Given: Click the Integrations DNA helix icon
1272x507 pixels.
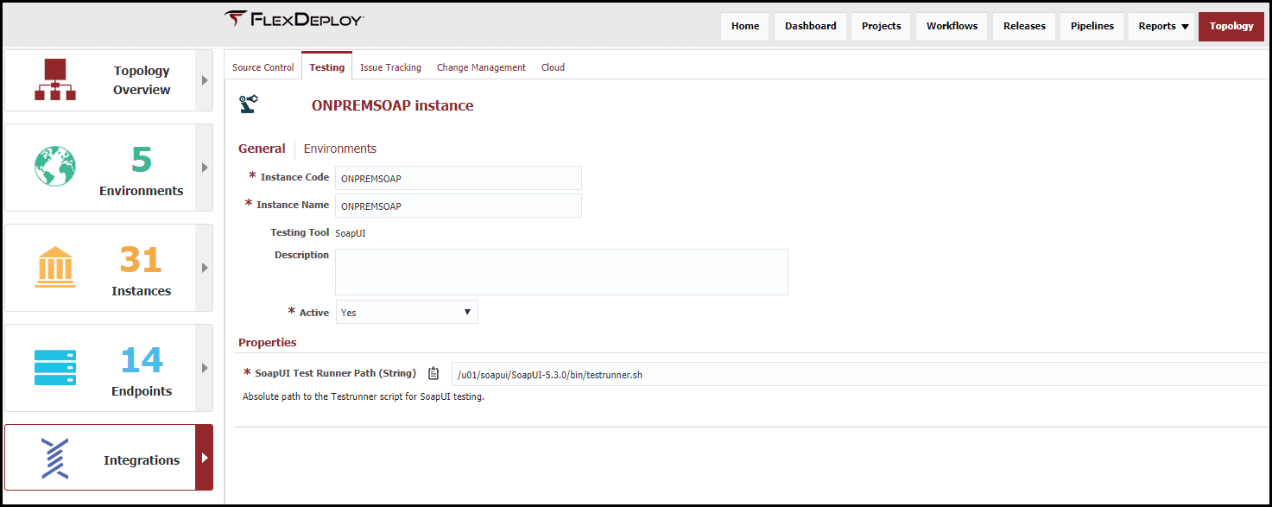Looking at the screenshot, I should click(x=55, y=459).
